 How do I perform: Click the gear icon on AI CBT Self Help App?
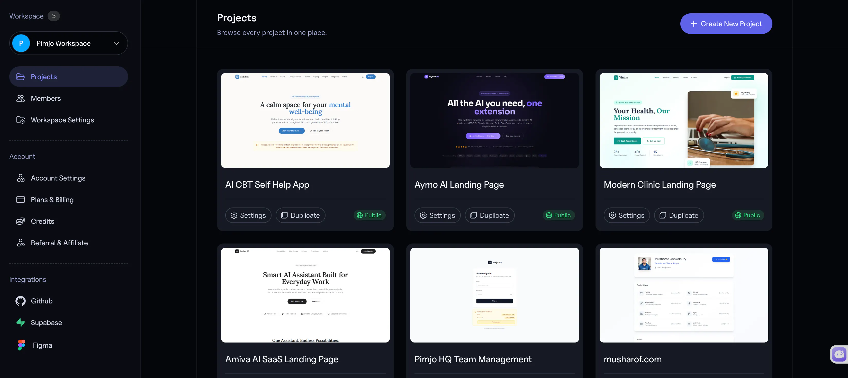234,215
